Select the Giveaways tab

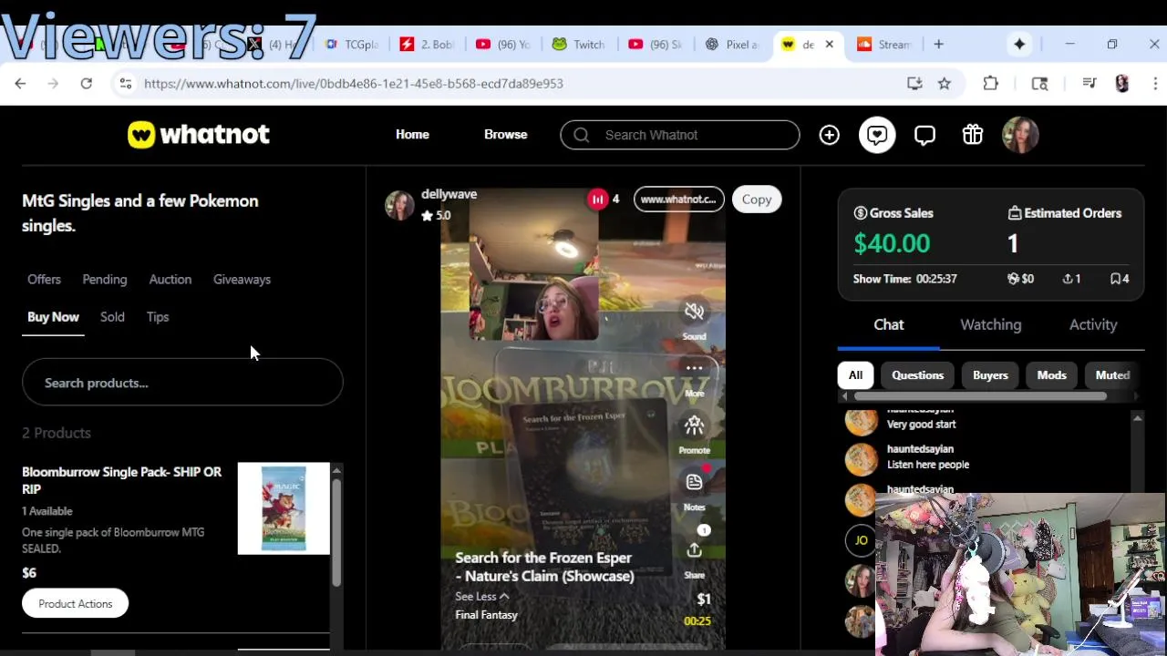point(242,280)
